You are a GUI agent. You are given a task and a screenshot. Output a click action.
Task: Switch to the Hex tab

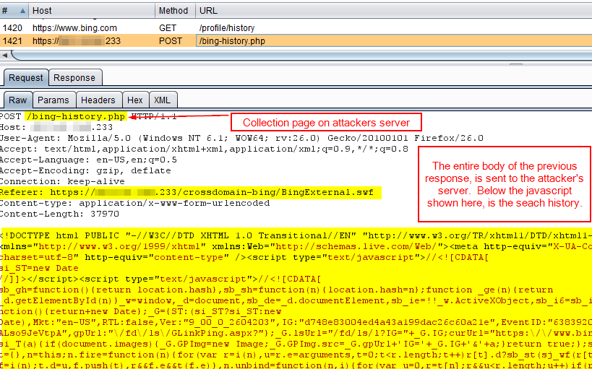(x=135, y=100)
